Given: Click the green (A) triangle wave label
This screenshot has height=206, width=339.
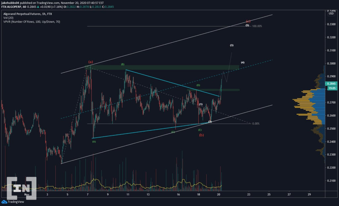Looking at the screenshot, I should [94, 141].
